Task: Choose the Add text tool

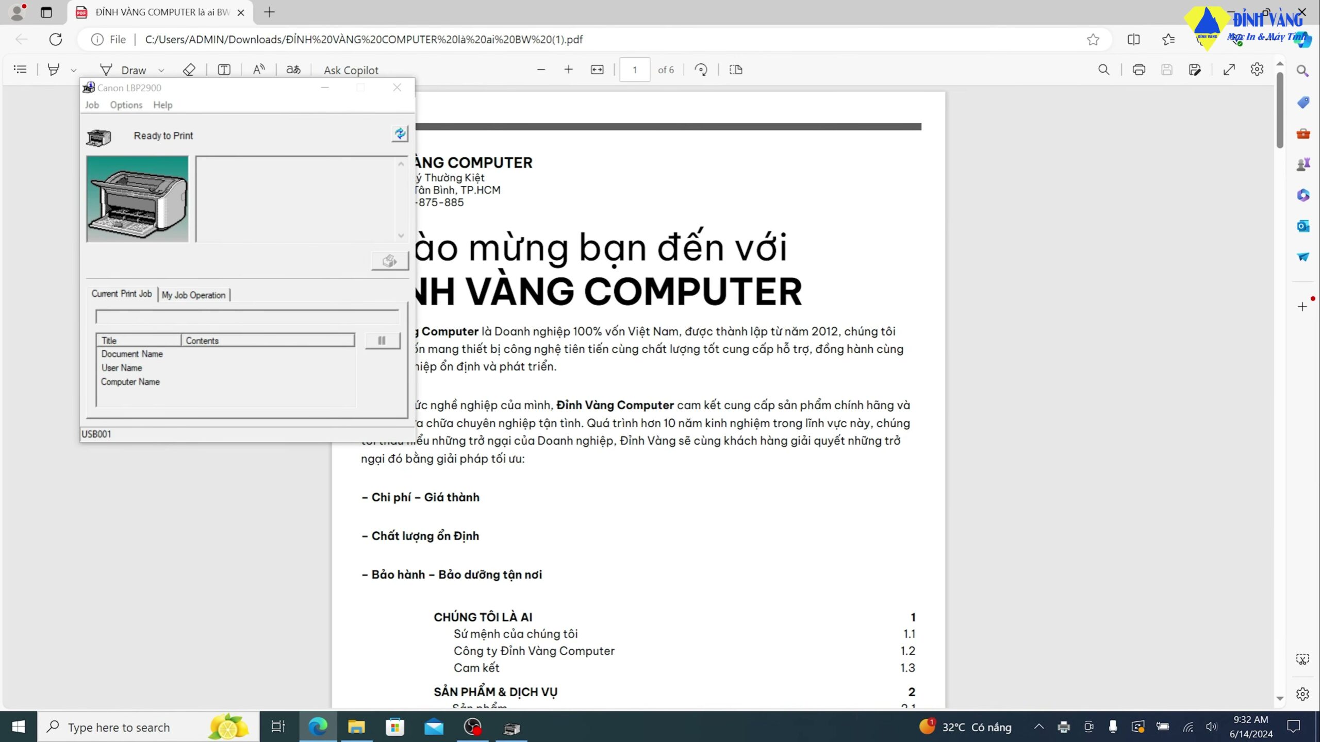Action: tap(224, 70)
